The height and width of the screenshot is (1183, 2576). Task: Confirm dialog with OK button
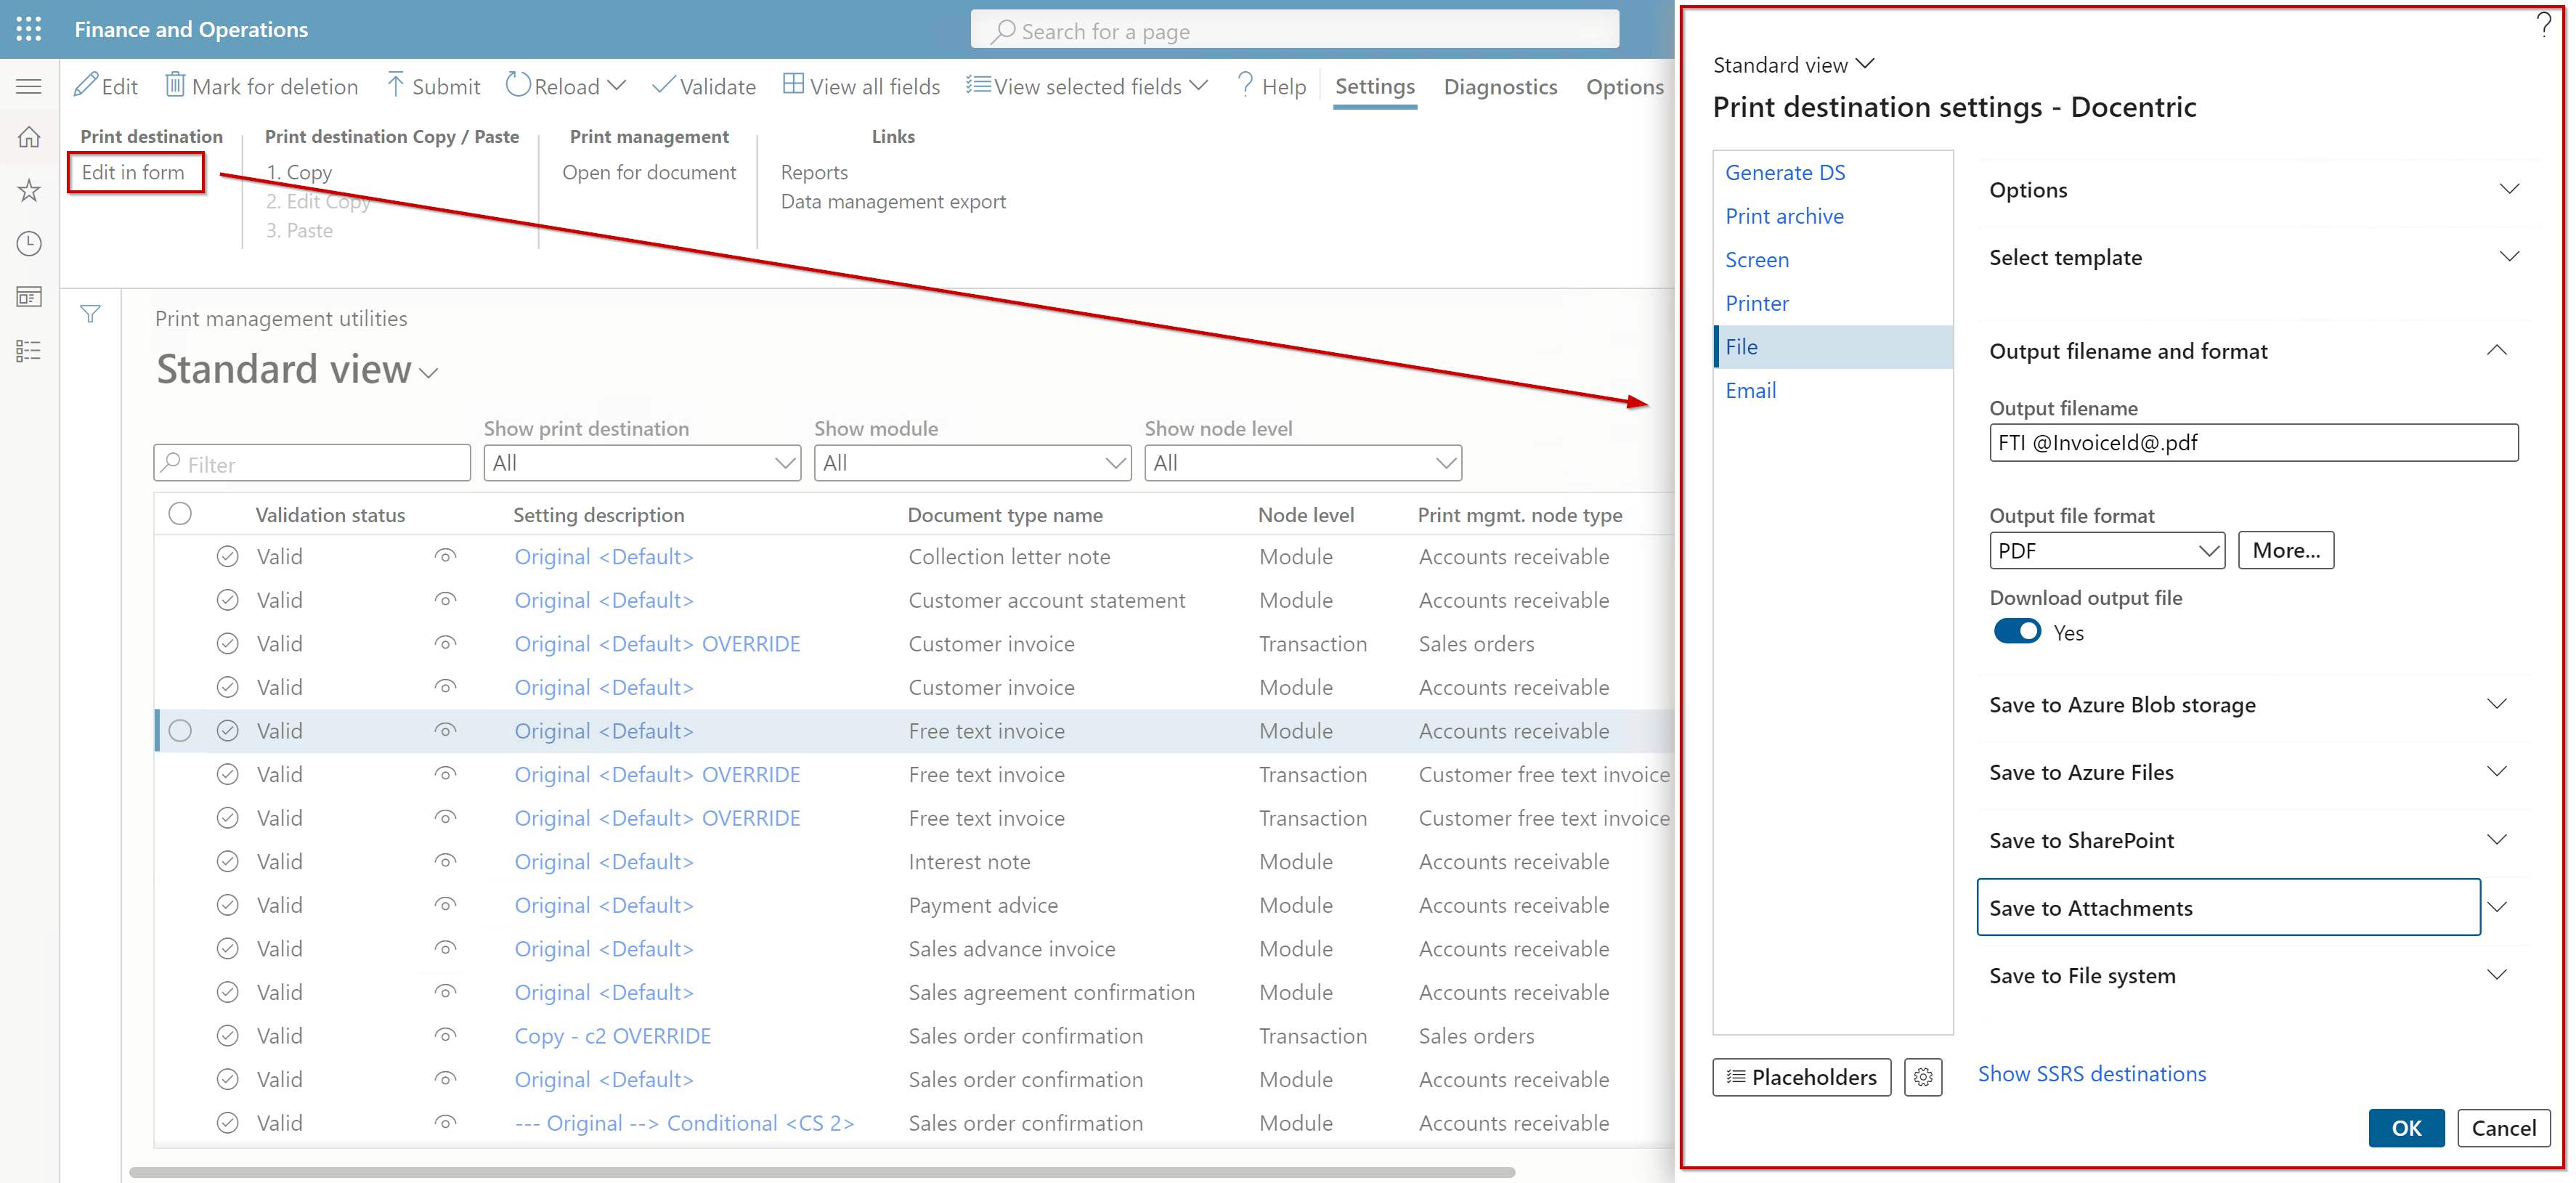[2405, 1127]
